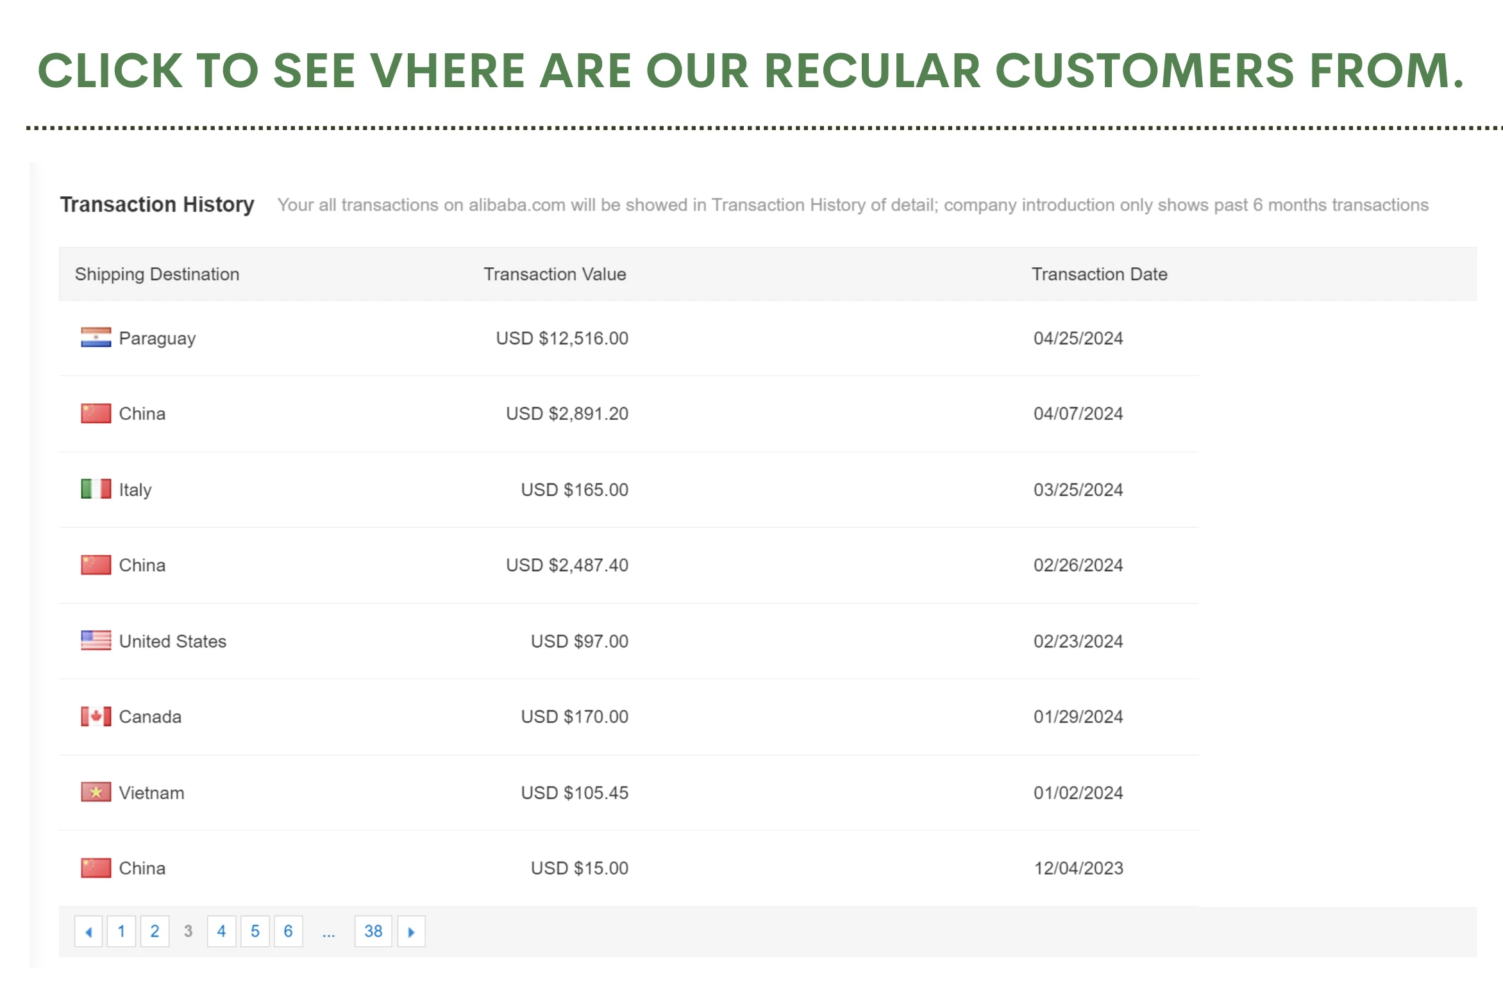The image size is (1503, 1002).
Task: Jump to page 2
Action: (155, 931)
